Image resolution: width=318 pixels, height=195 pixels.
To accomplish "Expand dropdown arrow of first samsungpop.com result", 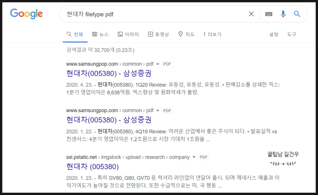I will 158,64.
